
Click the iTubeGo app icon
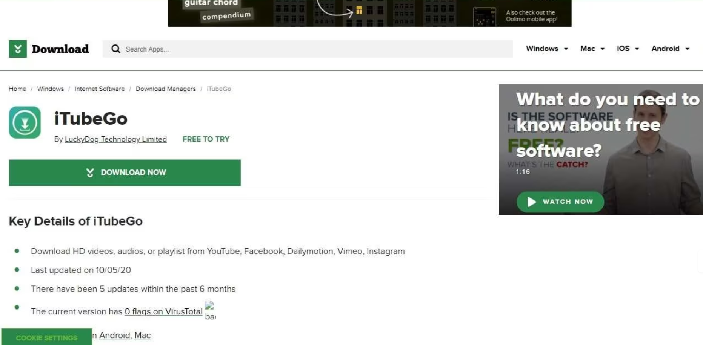click(x=25, y=122)
